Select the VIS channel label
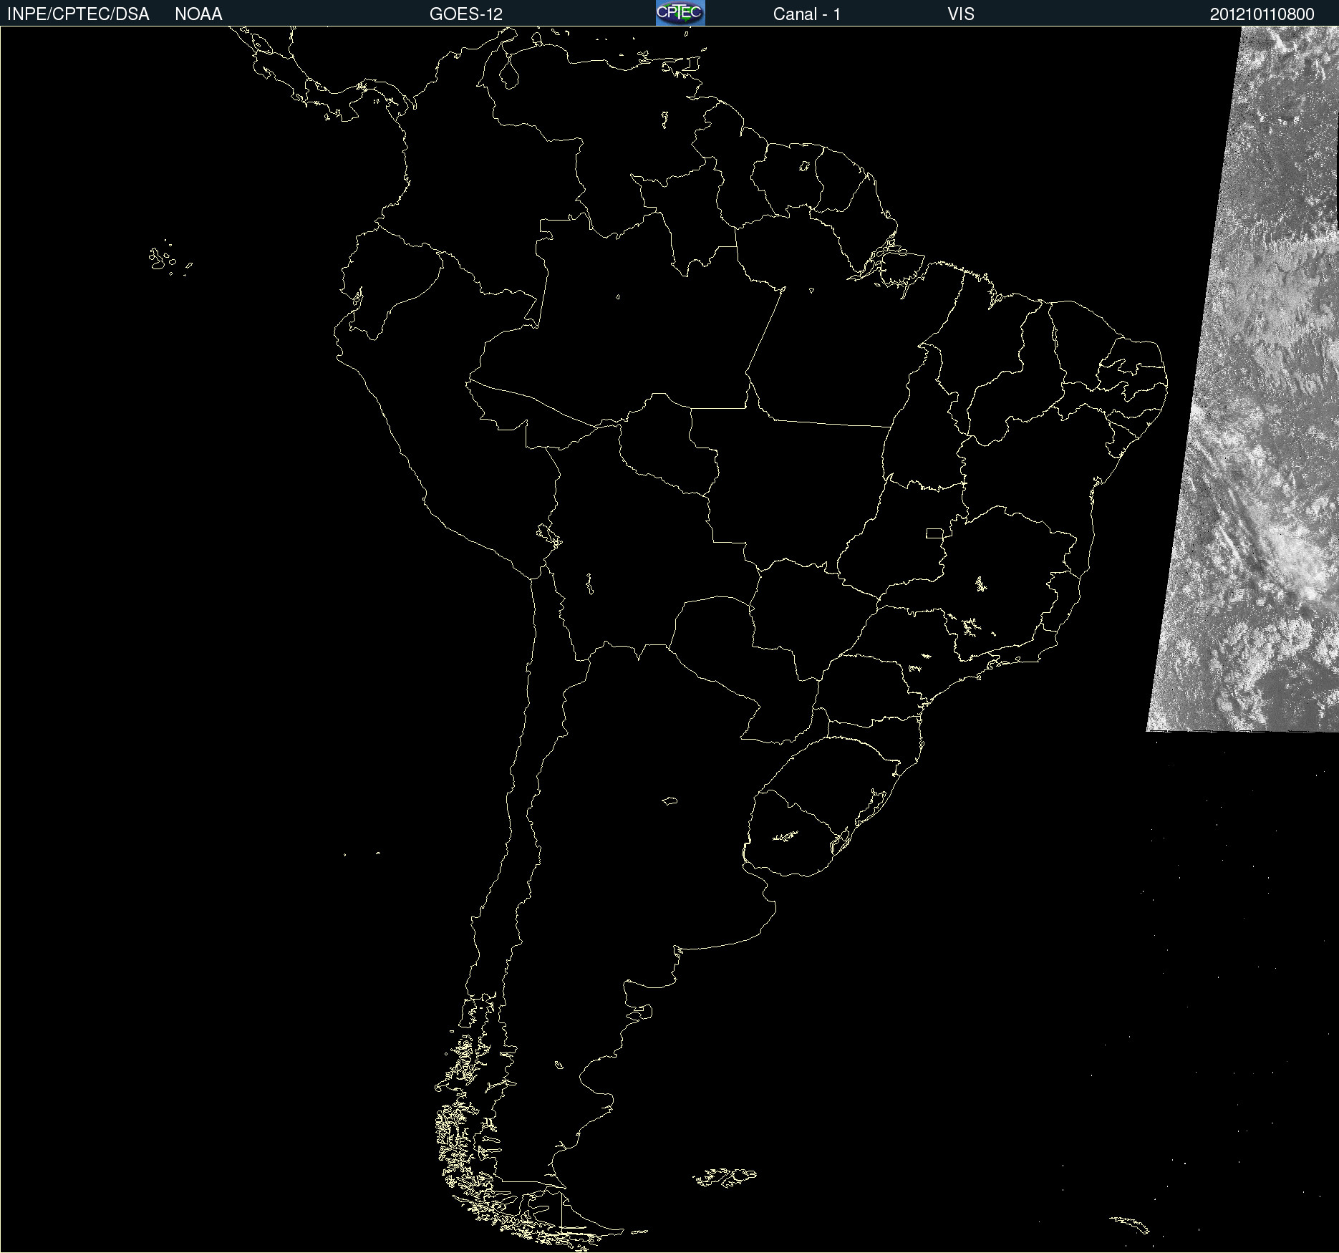 click(x=961, y=14)
